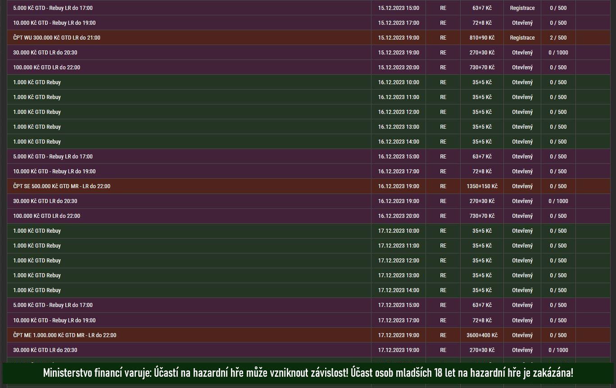Click the 0 / 1000 cell for 15.12.2023

[x=558, y=53]
